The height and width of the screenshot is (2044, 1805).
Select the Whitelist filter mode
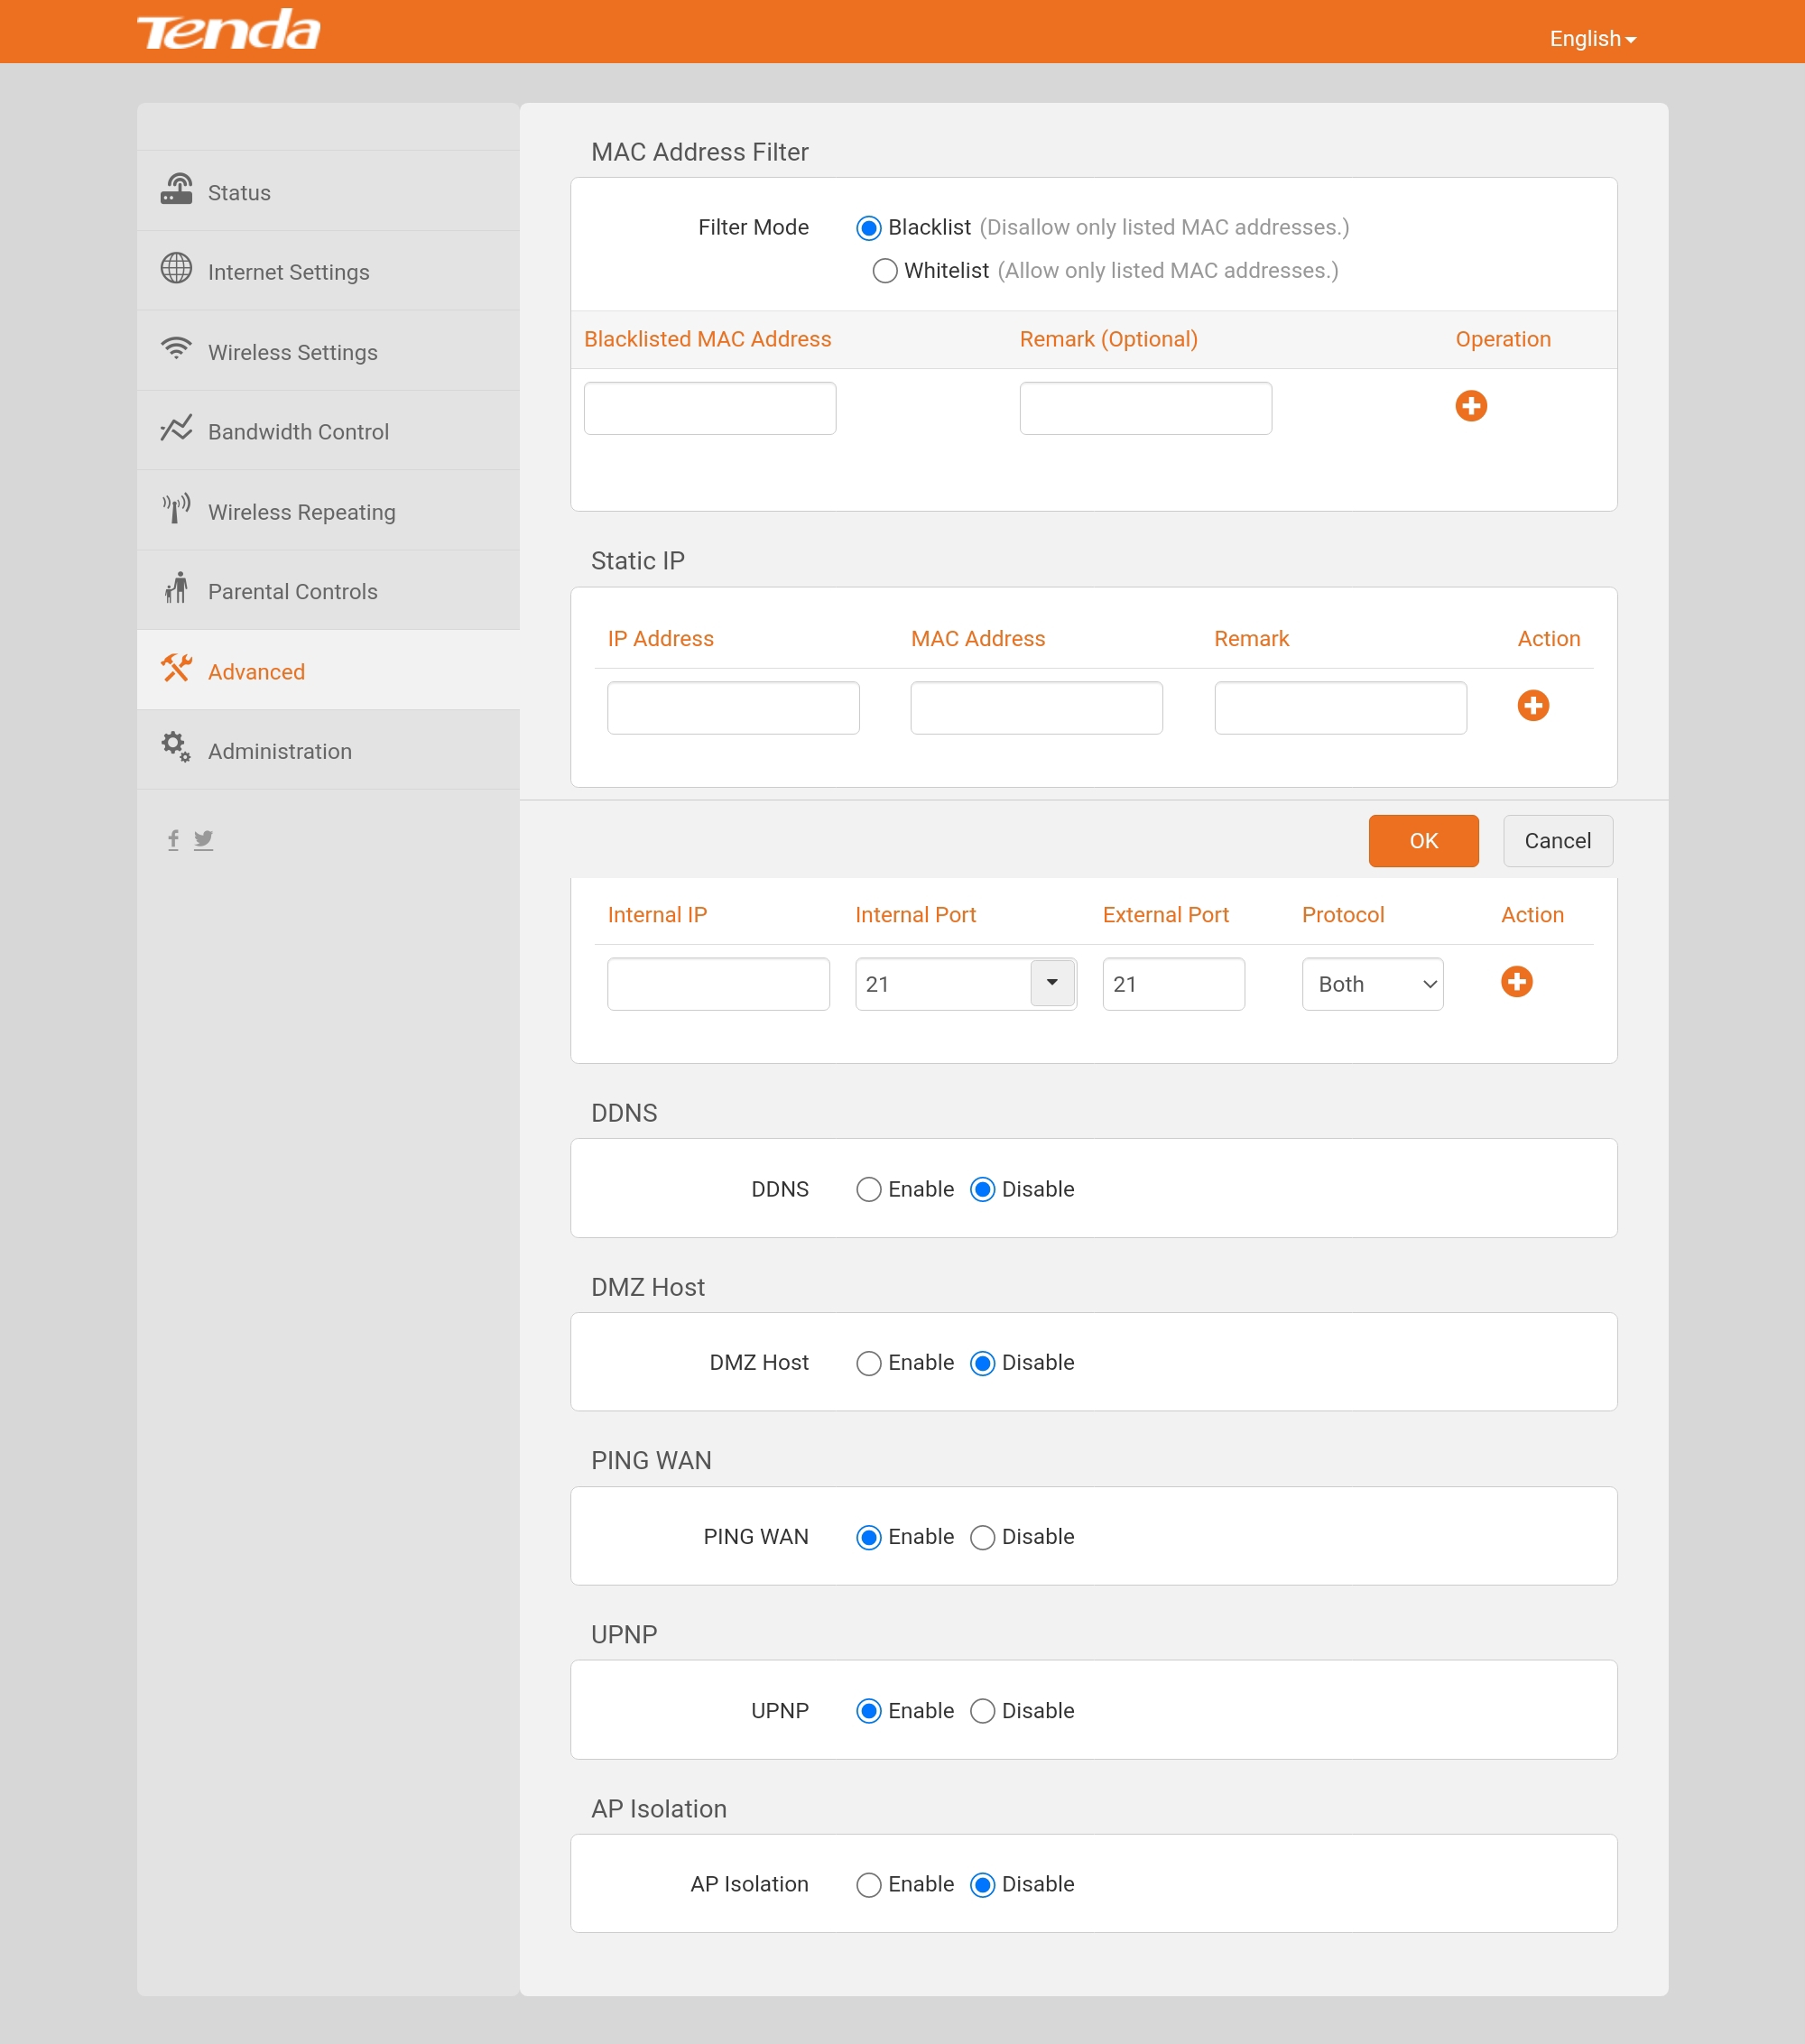(884, 271)
